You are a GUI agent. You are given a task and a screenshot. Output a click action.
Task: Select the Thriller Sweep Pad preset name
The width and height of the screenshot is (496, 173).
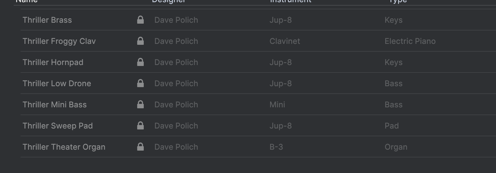pos(58,126)
